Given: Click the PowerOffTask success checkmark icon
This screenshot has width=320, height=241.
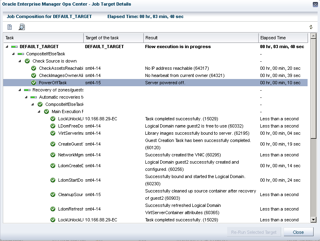Looking at the screenshot, I should point(34,83).
